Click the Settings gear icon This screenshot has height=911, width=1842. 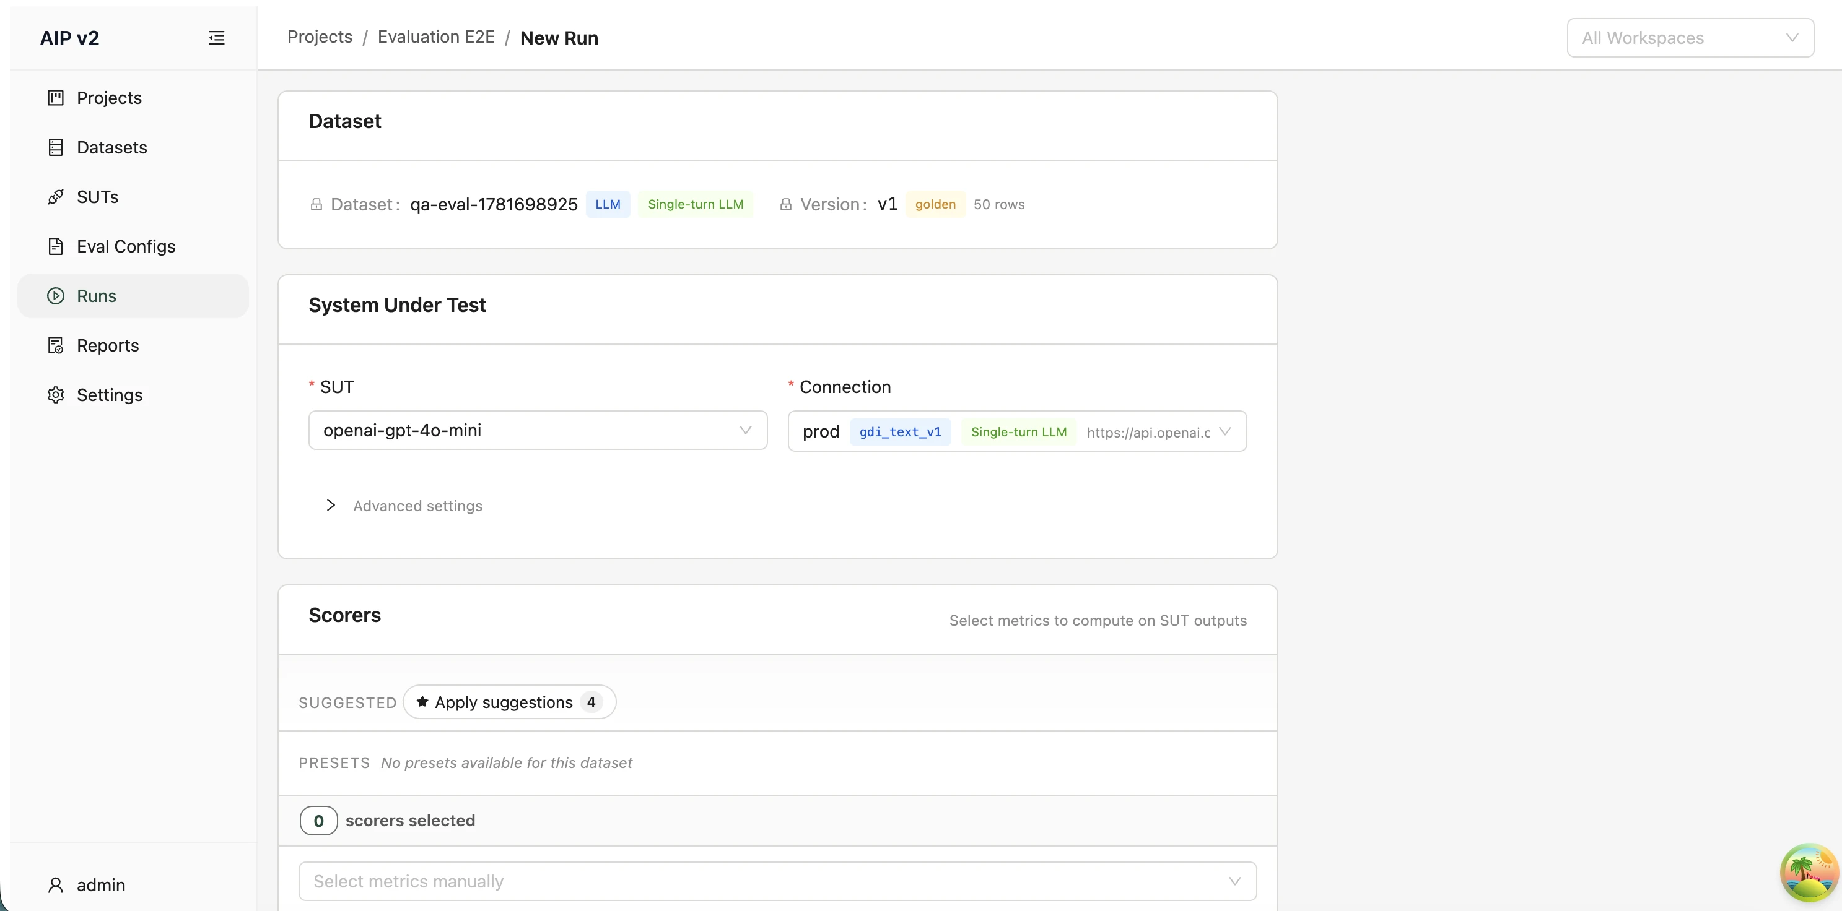[x=56, y=395]
